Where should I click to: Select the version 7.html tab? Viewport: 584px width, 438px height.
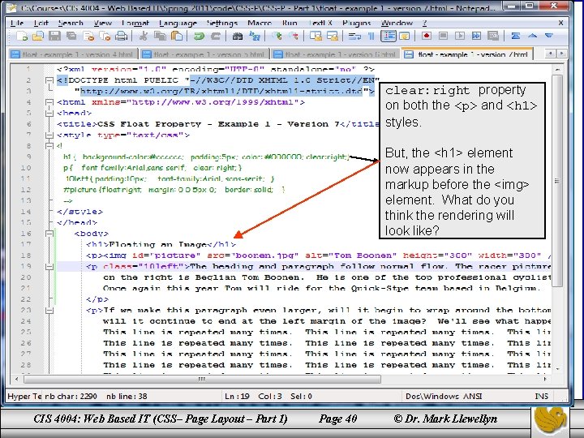(x=467, y=54)
